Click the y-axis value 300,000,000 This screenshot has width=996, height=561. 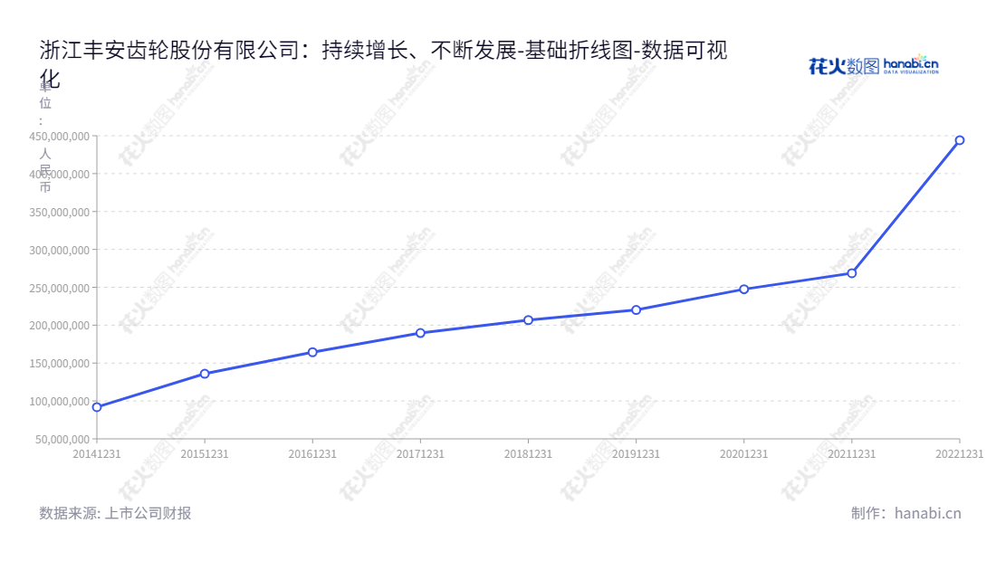[x=59, y=250]
